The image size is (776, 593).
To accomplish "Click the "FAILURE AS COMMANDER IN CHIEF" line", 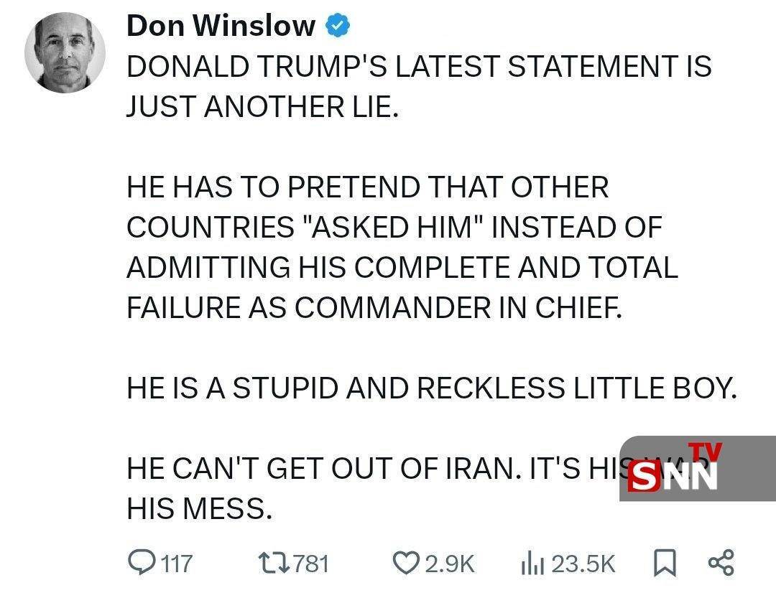I will click(372, 308).
